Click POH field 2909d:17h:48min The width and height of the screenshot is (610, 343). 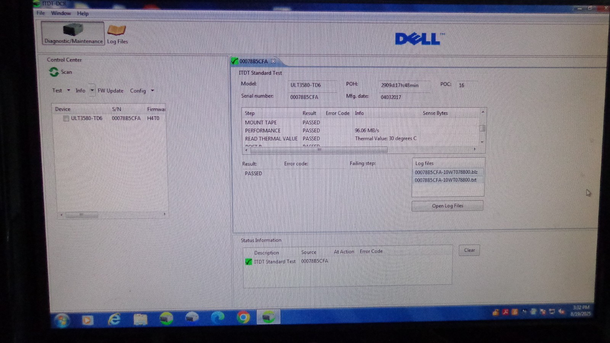coord(405,85)
